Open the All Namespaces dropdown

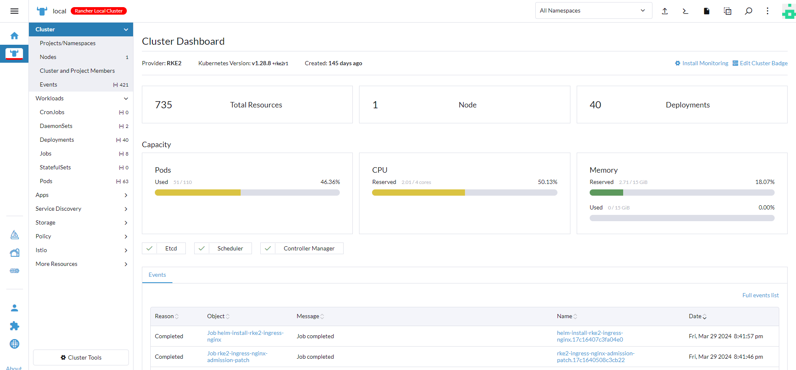click(593, 11)
